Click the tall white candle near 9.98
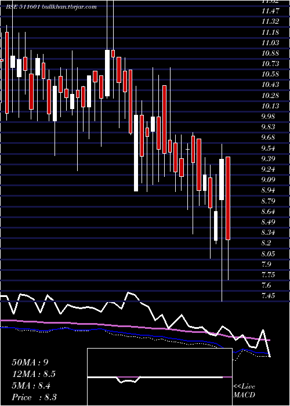Image resolution: width=290 pixels, height=406 pixels. (x=136, y=153)
